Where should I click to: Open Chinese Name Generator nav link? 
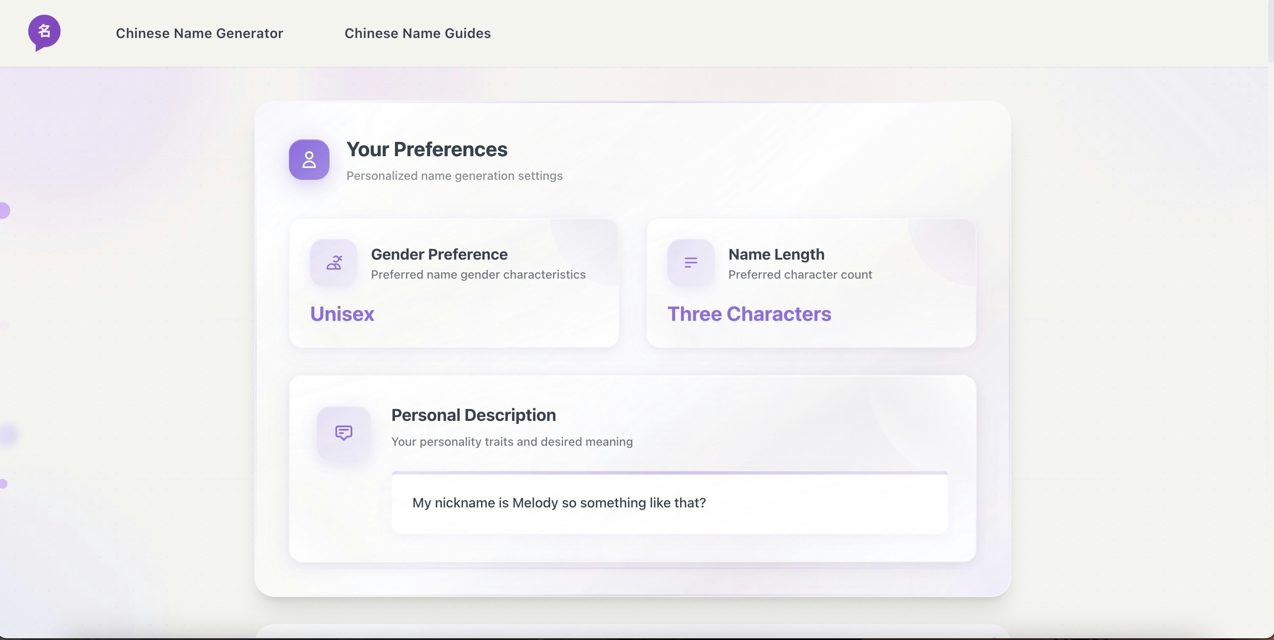pos(199,33)
